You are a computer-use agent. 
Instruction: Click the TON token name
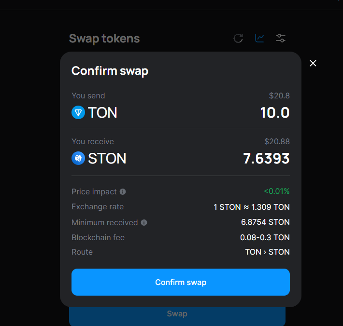(x=102, y=113)
